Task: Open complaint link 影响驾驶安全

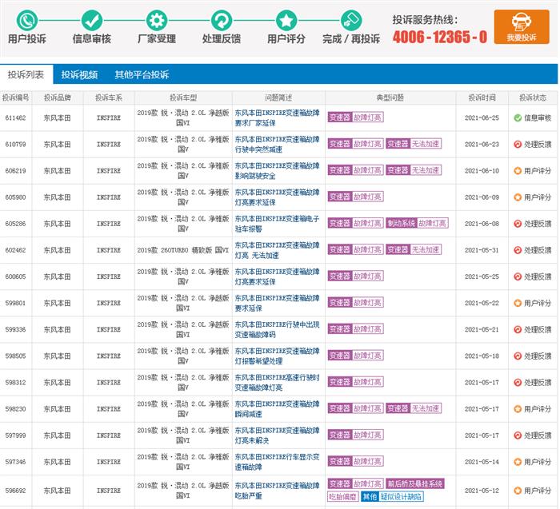Action: tap(277, 170)
